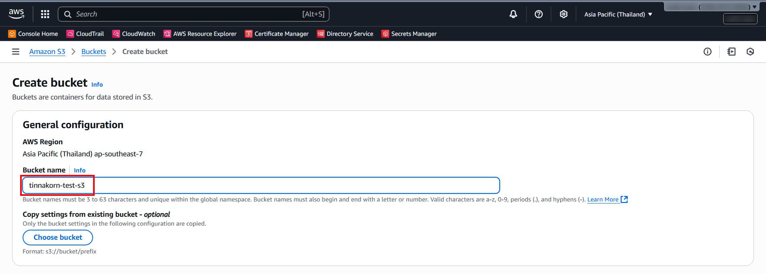Click the hexagon icon at breadcrumb bar's right
This screenshot has height=274, width=766.
coord(750,52)
